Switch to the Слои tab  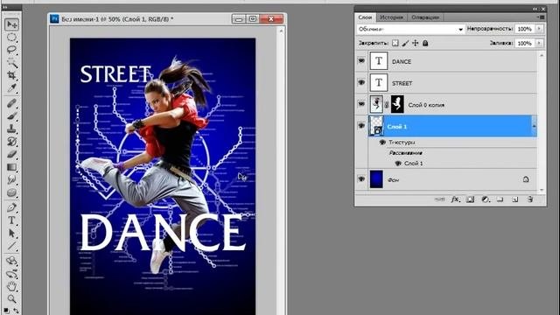365,17
